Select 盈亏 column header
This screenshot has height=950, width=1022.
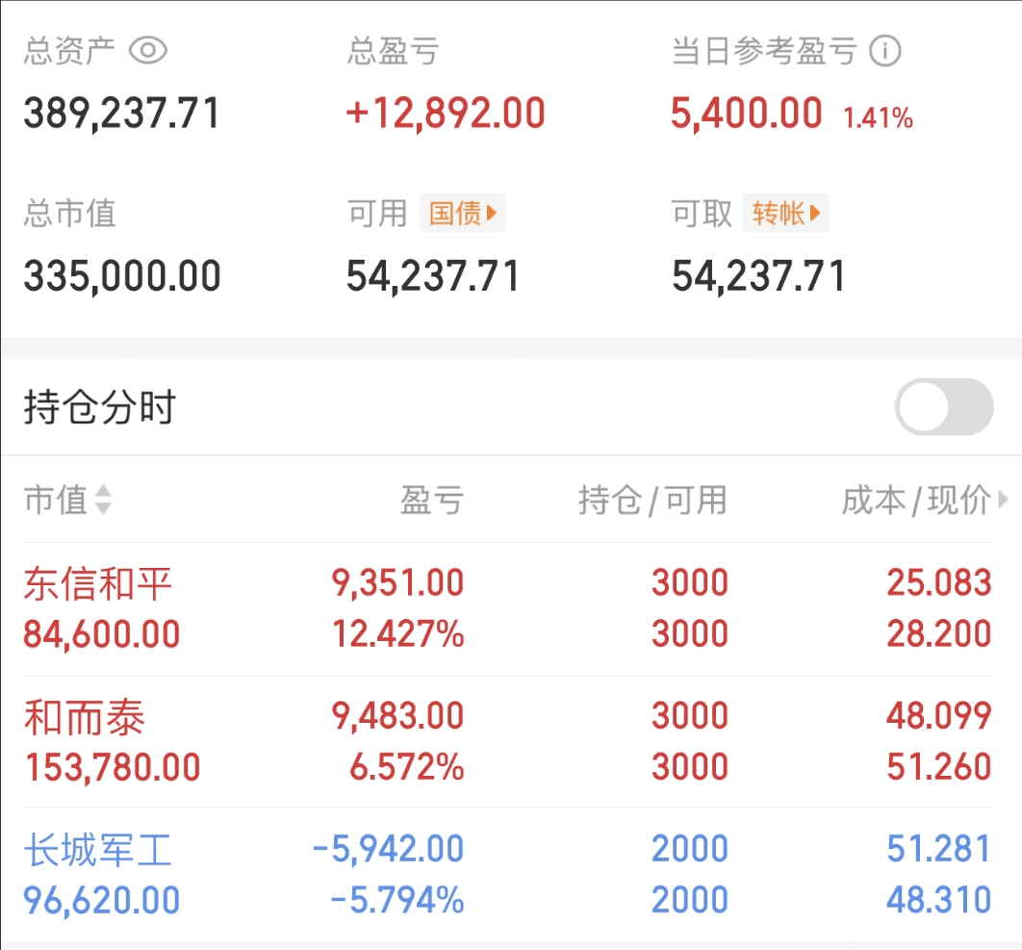click(x=431, y=501)
